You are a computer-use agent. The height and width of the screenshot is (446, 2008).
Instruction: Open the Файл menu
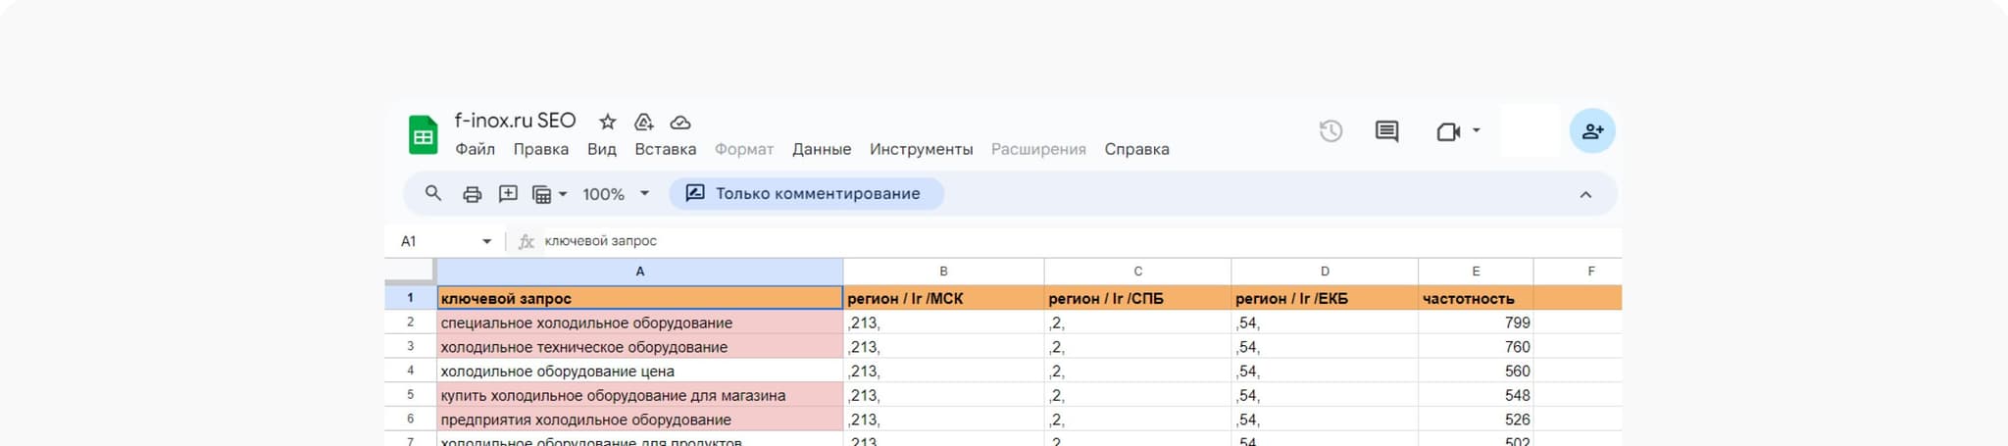click(475, 149)
